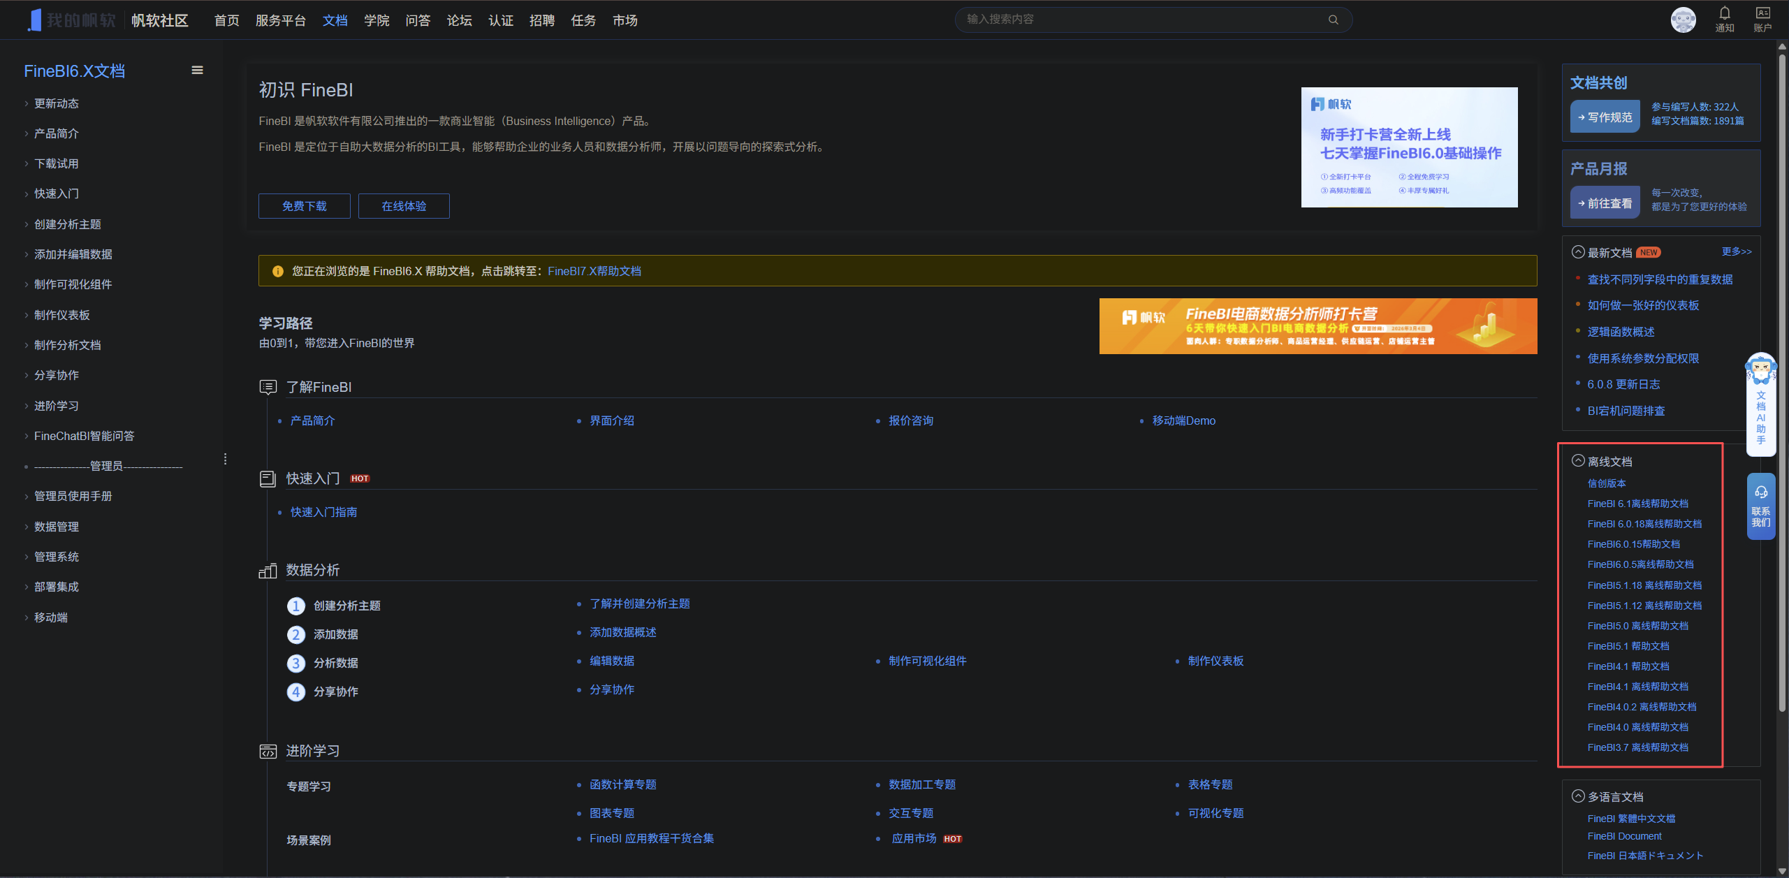Open the 论坛 top navigation item
1789x878 pixels.
(459, 20)
